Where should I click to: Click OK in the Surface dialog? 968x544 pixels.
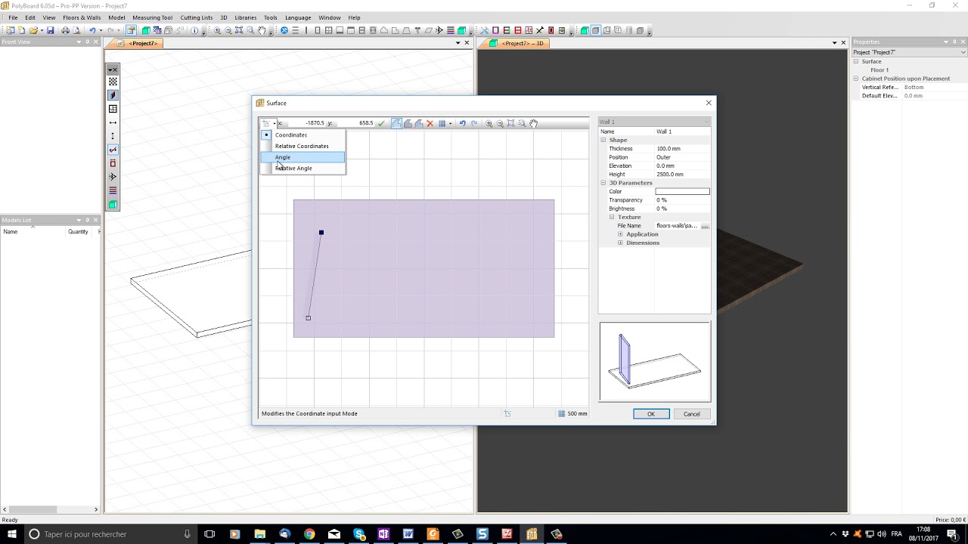click(x=651, y=414)
